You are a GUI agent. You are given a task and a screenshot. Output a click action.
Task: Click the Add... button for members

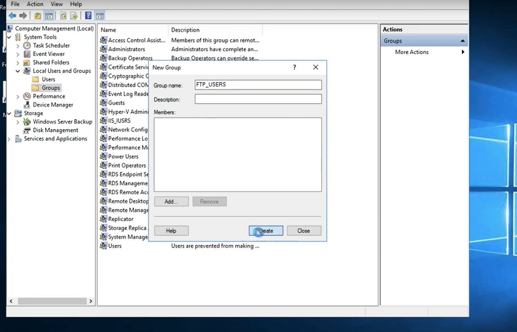[171, 201]
